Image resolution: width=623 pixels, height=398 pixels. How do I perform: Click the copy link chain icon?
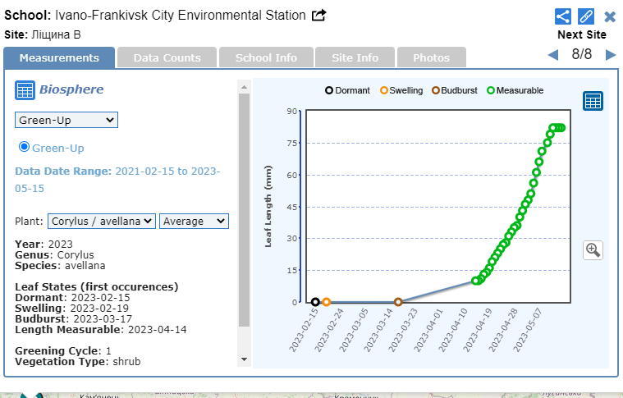tap(586, 16)
